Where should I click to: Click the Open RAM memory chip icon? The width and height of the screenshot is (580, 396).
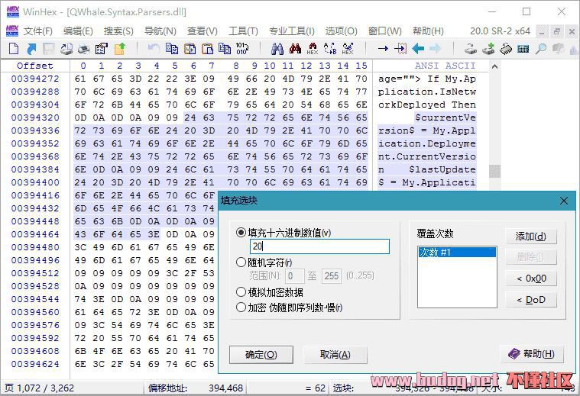click(x=506, y=48)
